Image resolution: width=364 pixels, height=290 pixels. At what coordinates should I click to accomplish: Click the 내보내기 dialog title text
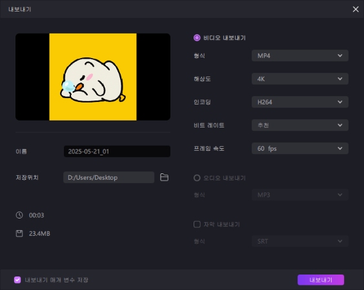[20, 9]
